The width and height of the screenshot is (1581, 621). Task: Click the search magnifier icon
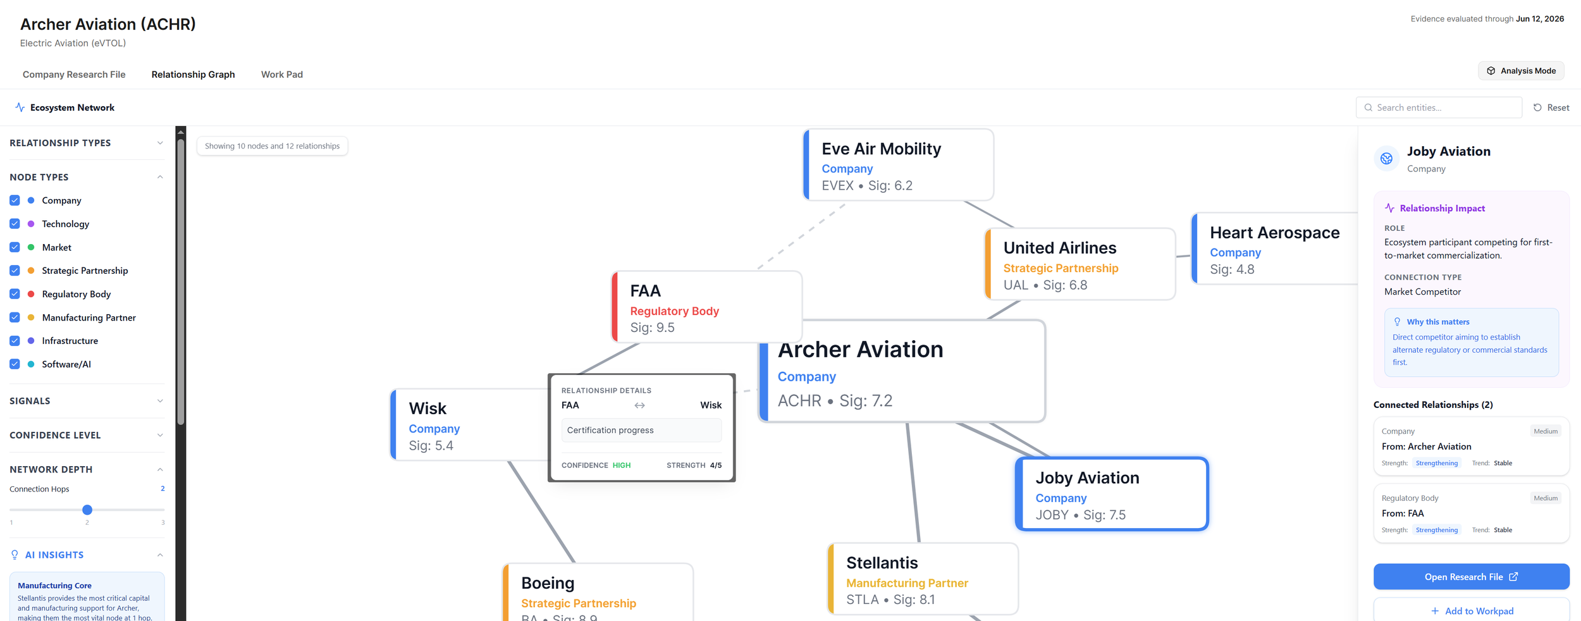point(1369,108)
